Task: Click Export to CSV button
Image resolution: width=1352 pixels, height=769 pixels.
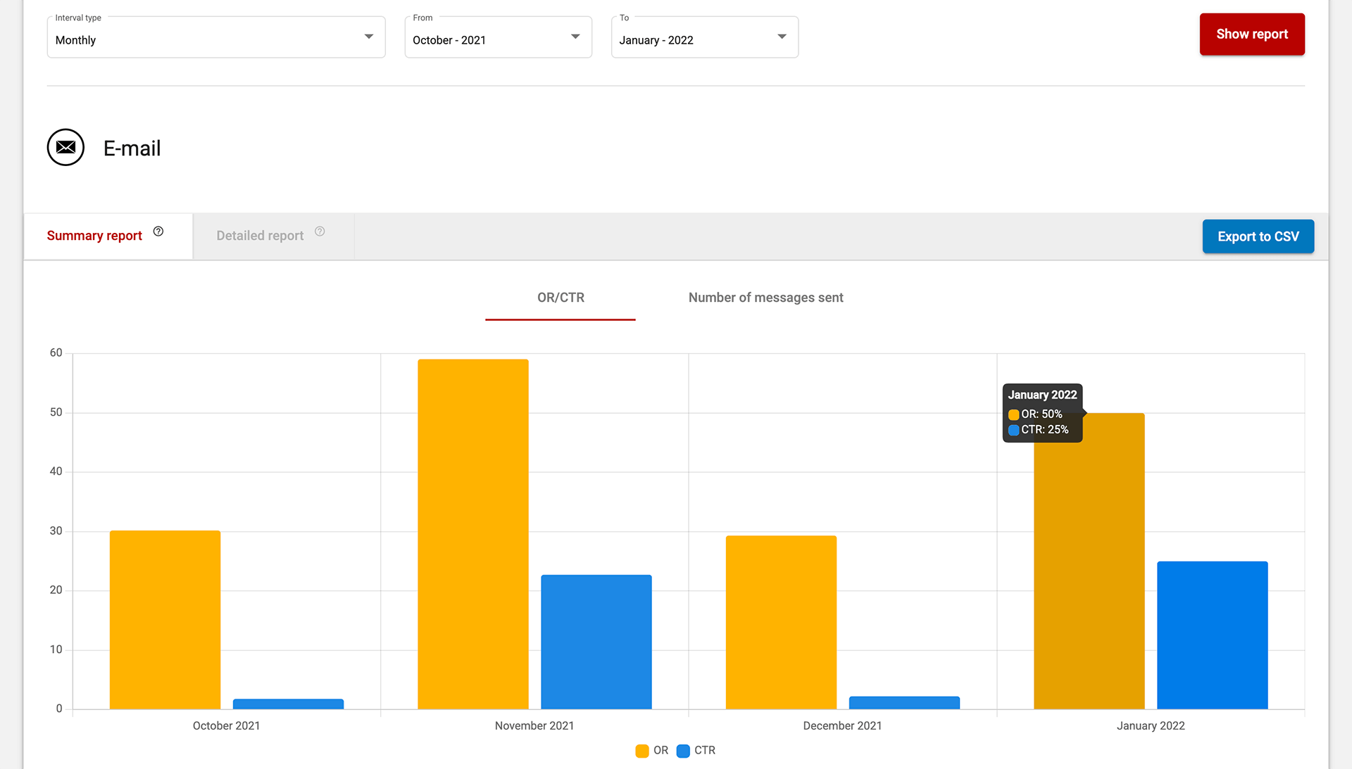Action: 1258,236
